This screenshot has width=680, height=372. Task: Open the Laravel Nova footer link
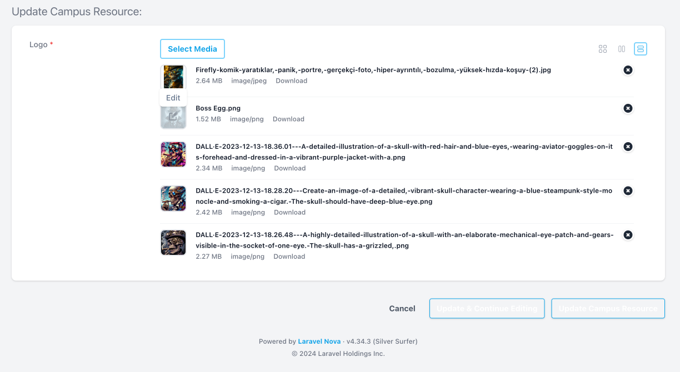click(x=319, y=341)
